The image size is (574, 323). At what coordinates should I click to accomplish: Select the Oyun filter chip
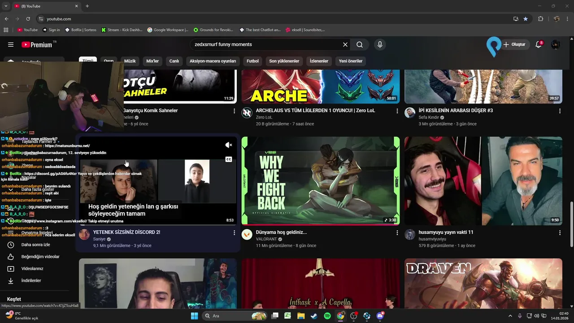(x=109, y=61)
